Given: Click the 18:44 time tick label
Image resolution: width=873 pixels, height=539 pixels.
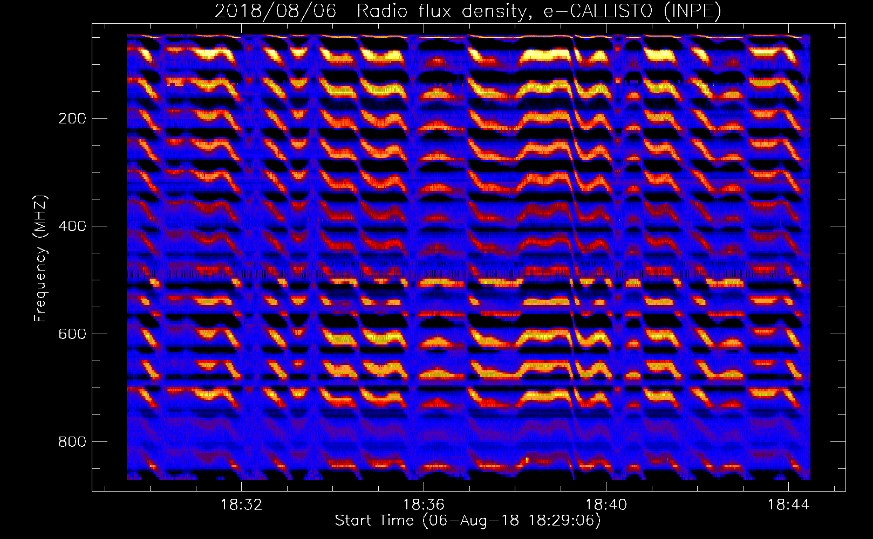Looking at the screenshot, I should click(x=788, y=505).
